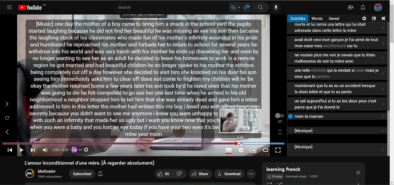Switch to the Words tab
The image size is (394, 185).
click(317, 18)
